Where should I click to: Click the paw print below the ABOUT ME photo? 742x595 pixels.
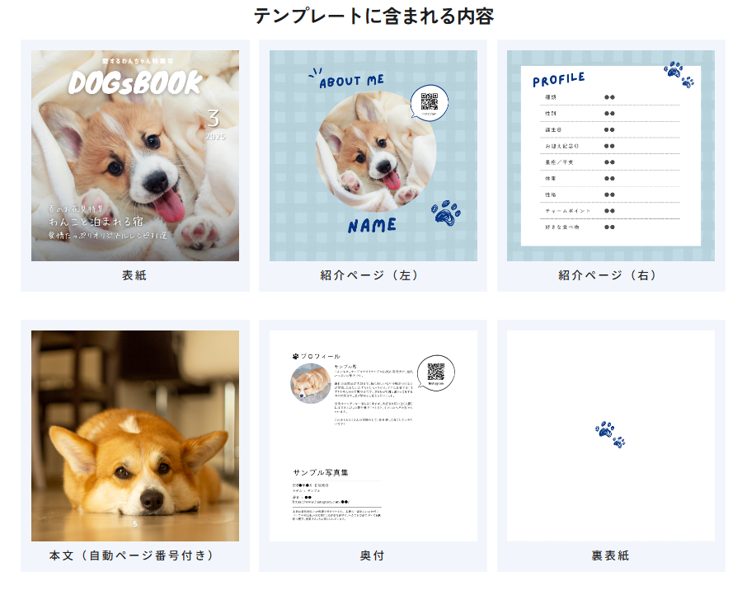[x=446, y=212]
